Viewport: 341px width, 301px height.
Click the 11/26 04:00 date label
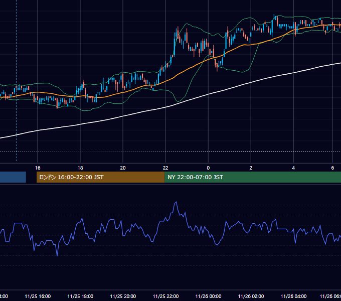coord(293,296)
